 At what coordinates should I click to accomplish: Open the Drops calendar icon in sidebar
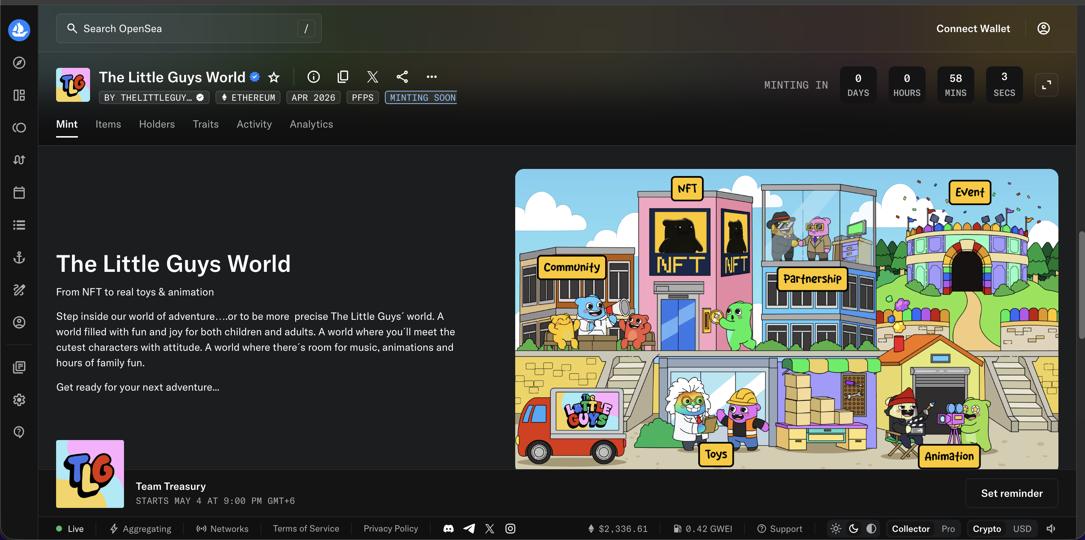(19, 192)
